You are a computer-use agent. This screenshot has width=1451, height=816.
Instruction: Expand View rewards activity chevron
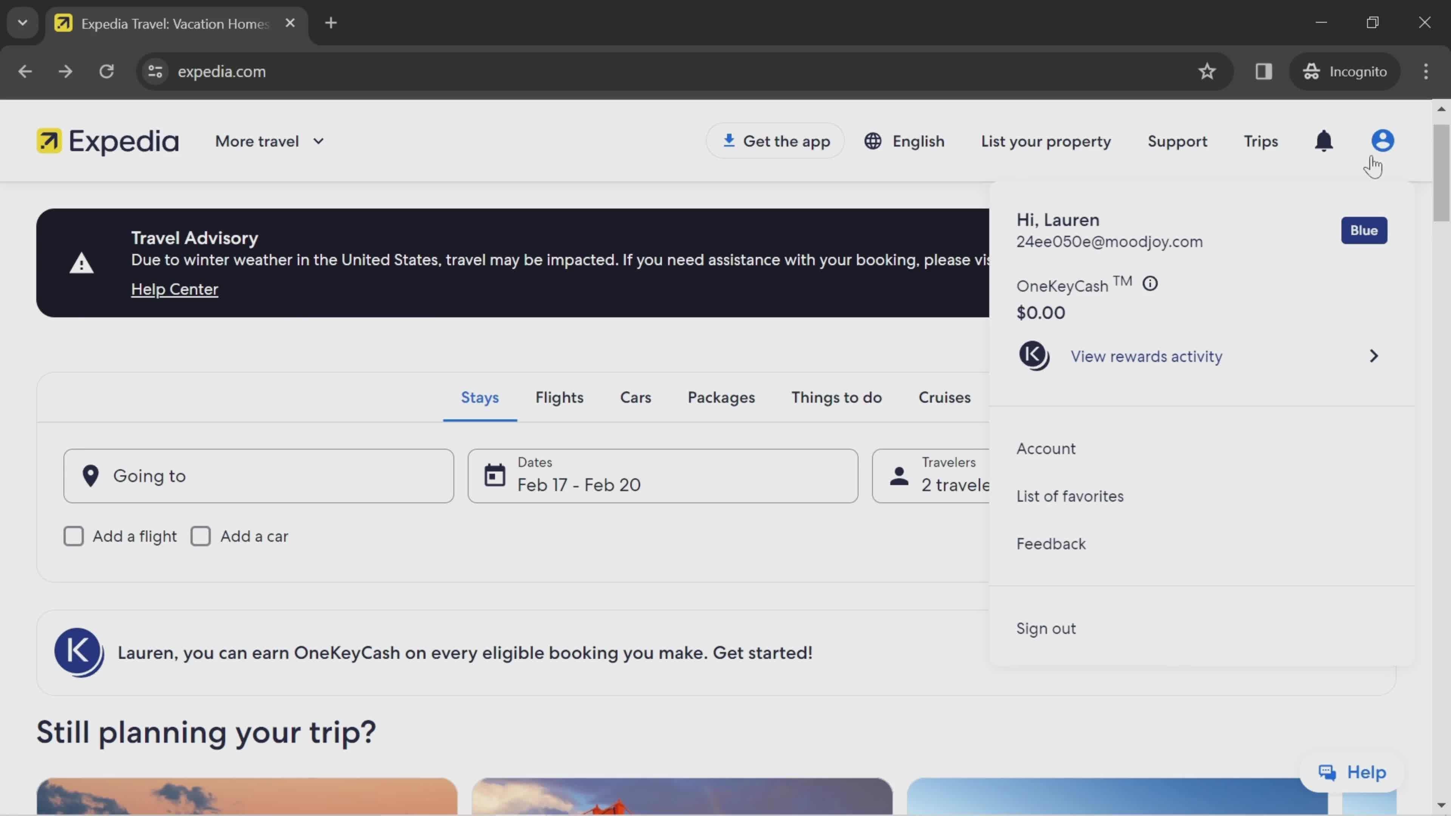pos(1373,356)
